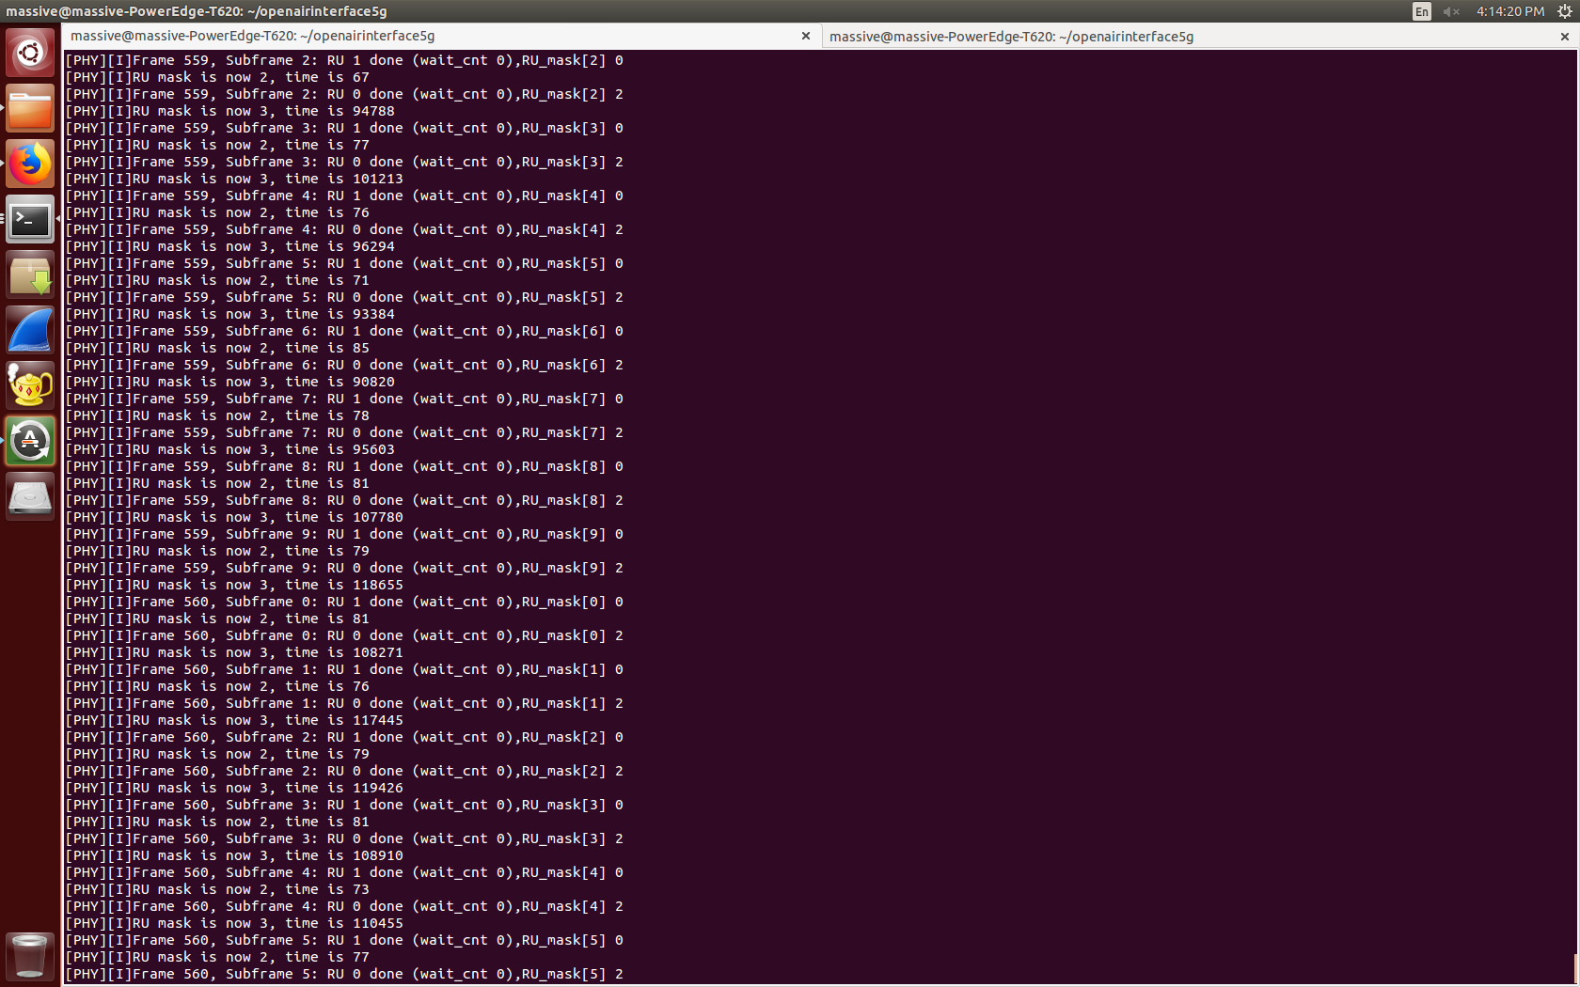Launch Firefox from the dock
The width and height of the screenshot is (1580, 987).
[30, 164]
